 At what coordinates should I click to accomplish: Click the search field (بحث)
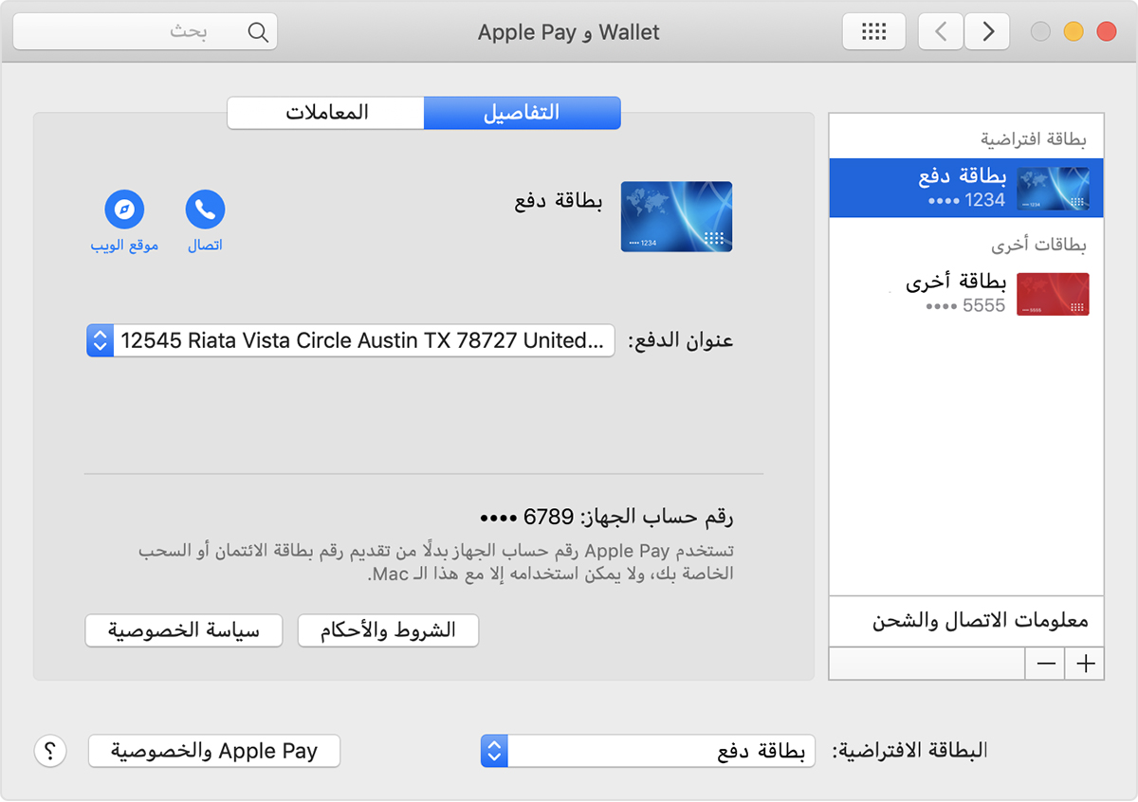[145, 31]
